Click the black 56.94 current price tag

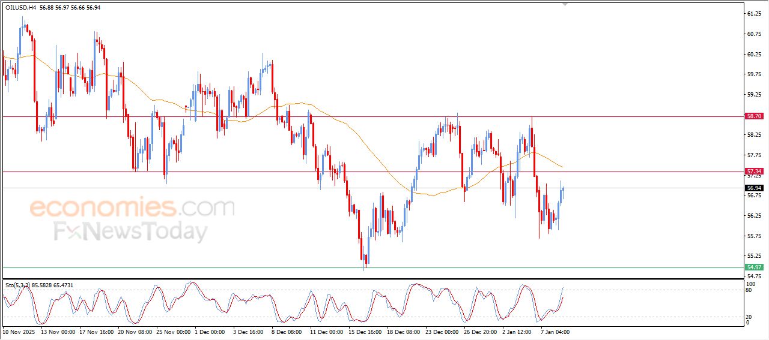pyautogui.click(x=754, y=188)
